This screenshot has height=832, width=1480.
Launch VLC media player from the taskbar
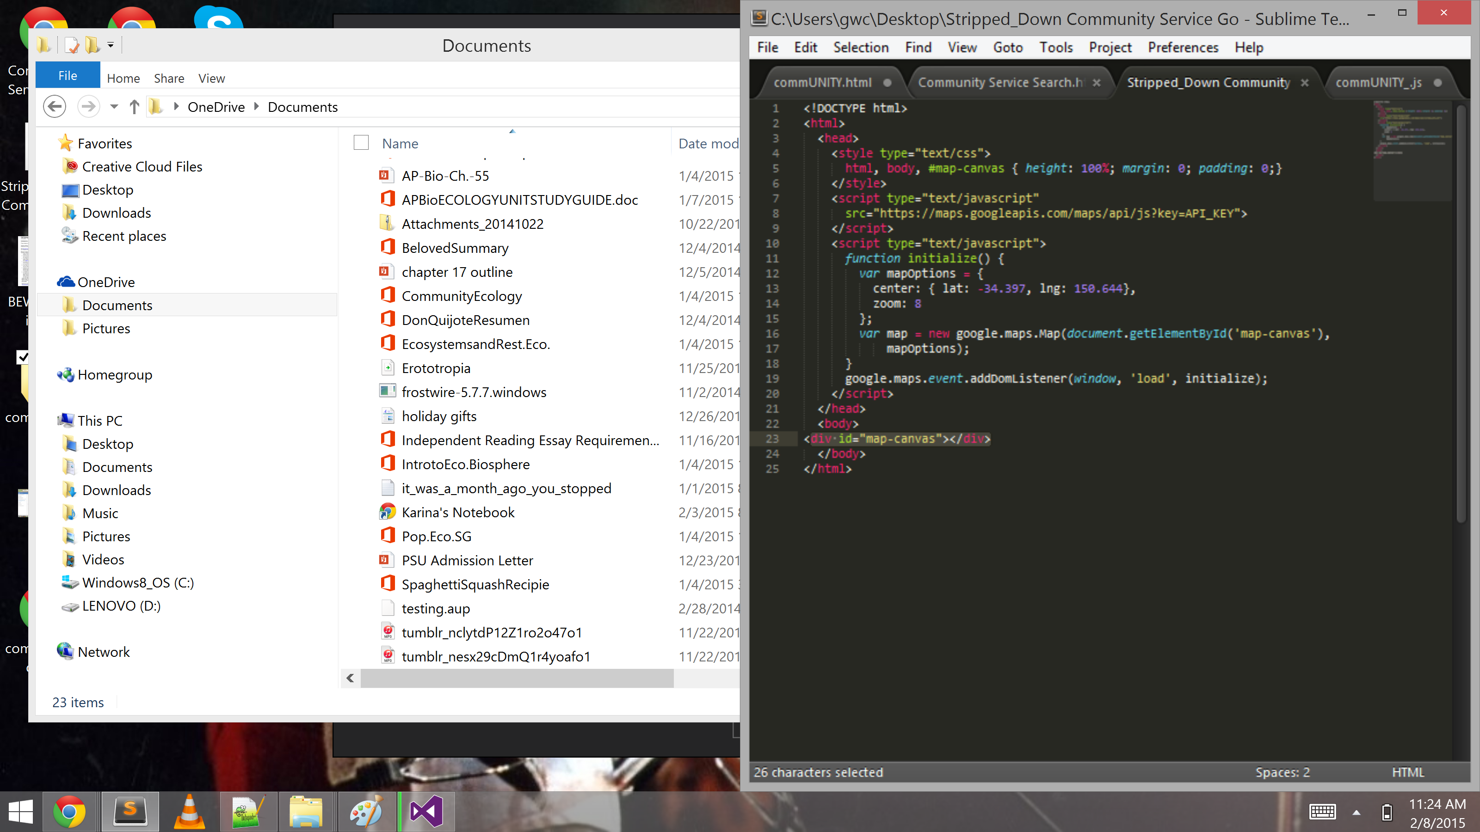[189, 811]
